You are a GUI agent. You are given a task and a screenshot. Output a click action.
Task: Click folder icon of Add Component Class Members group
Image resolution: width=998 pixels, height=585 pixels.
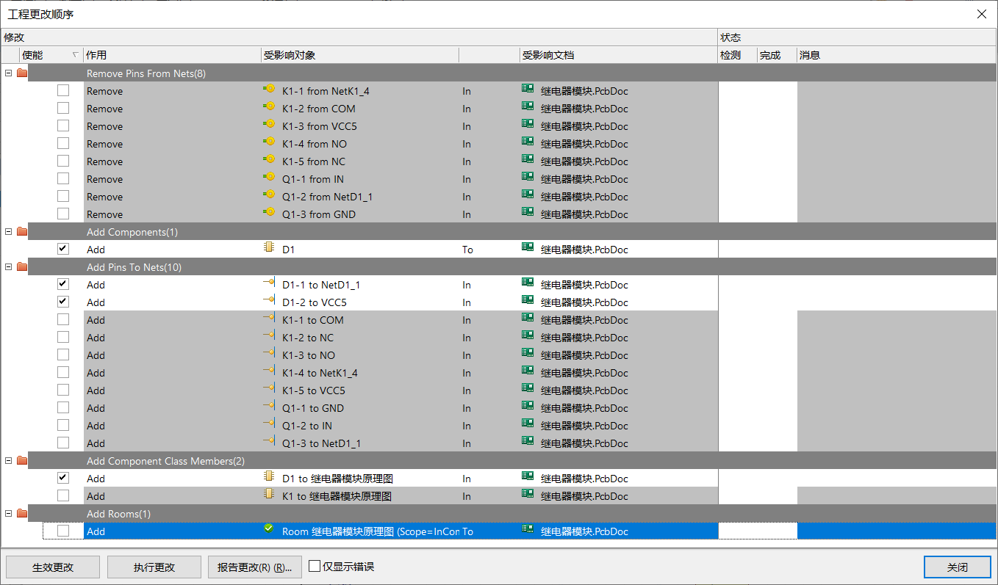coord(21,461)
